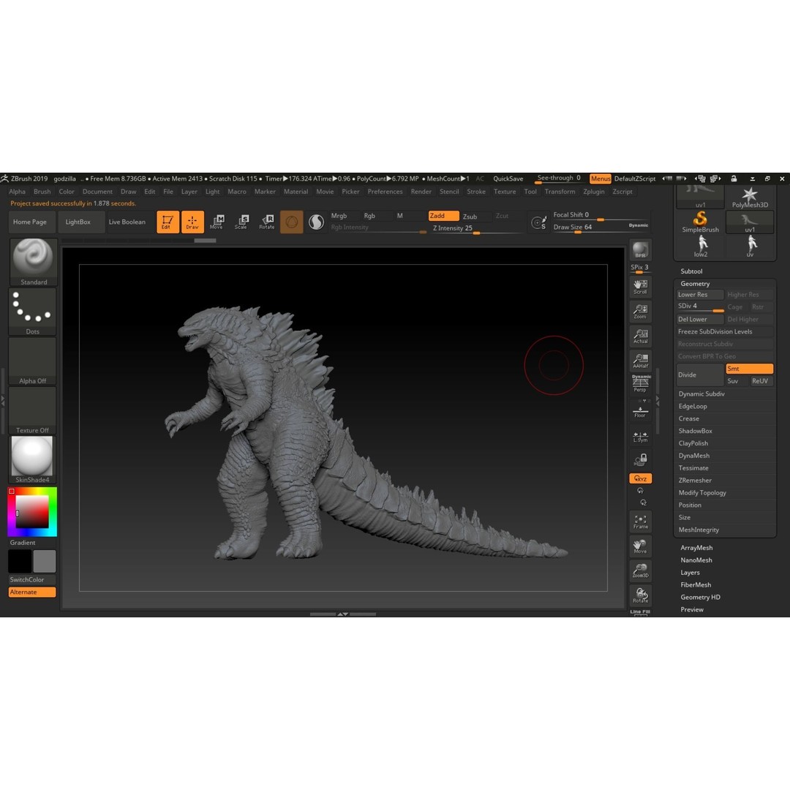Image resolution: width=790 pixels, height=790 pixels.
Task: Expand the FiberMesh section
Action: coord(696,585)
